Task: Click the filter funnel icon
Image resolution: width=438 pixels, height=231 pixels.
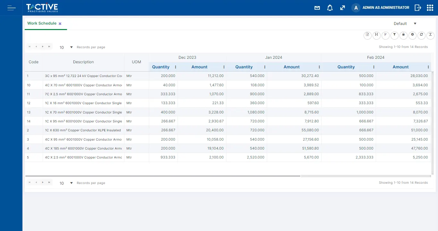Action: click(394, 35)
